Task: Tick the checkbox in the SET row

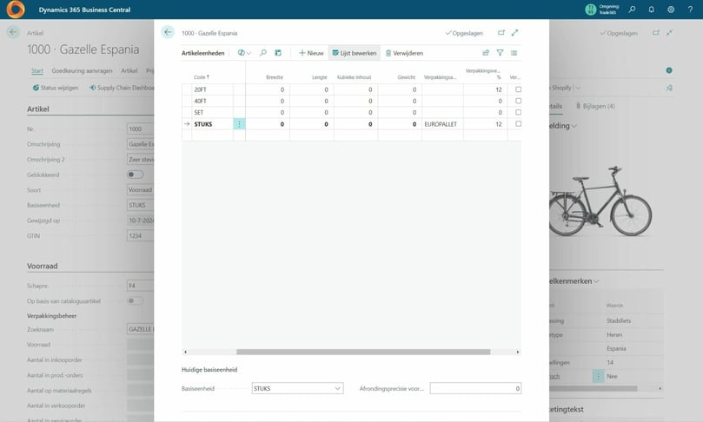Action: coord(518,112)
